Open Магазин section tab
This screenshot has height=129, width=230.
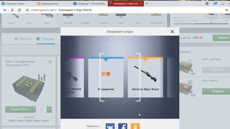click(23, 39)
